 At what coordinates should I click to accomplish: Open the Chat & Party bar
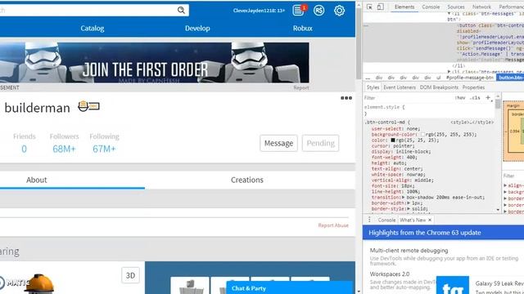(289, 288)
